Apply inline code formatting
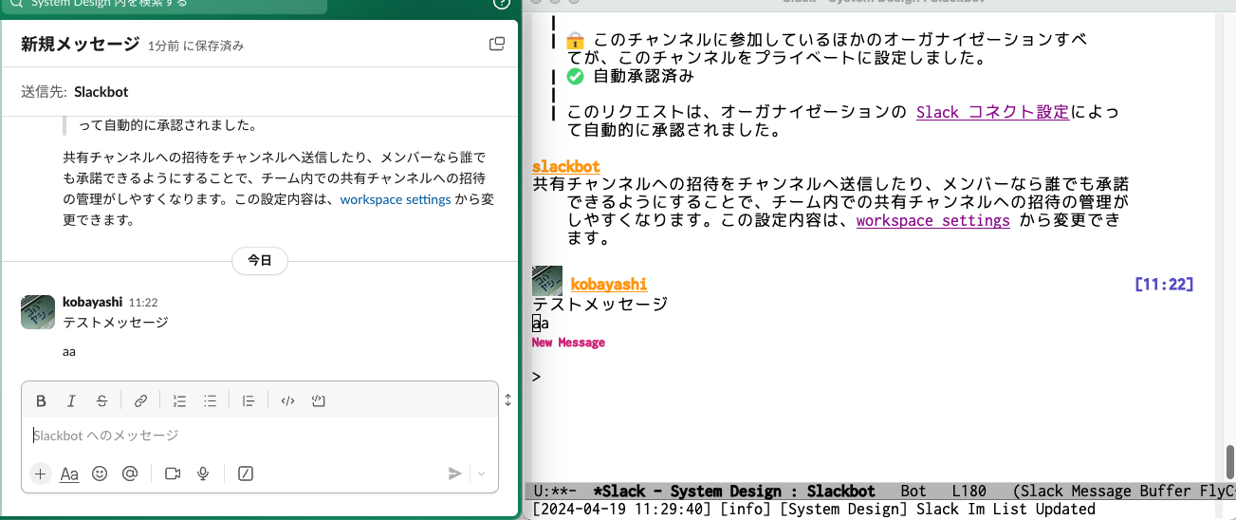 click(287, 401)
